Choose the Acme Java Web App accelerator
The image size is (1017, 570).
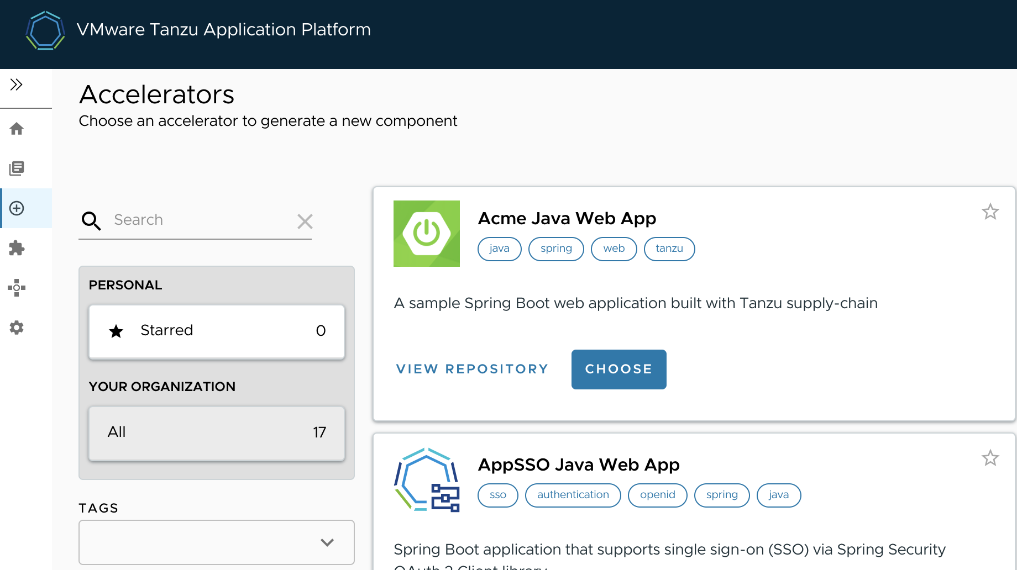619,370
